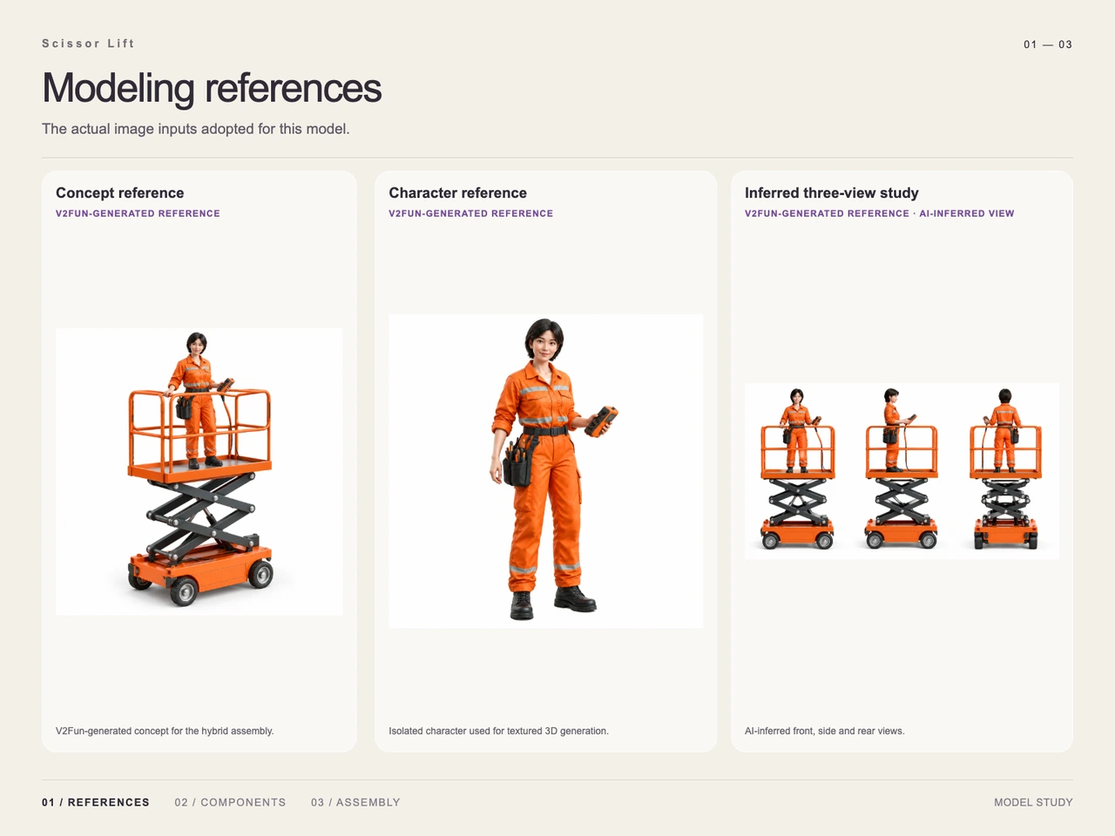Click the 'Inferred three-view study' title
This screenshot has height=836, width=1115.
832,193
